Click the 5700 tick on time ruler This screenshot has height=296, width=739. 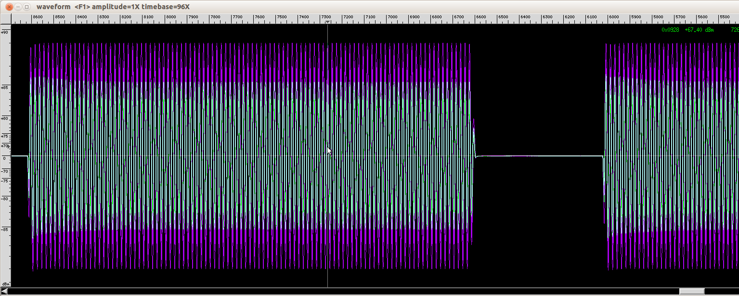680,17
